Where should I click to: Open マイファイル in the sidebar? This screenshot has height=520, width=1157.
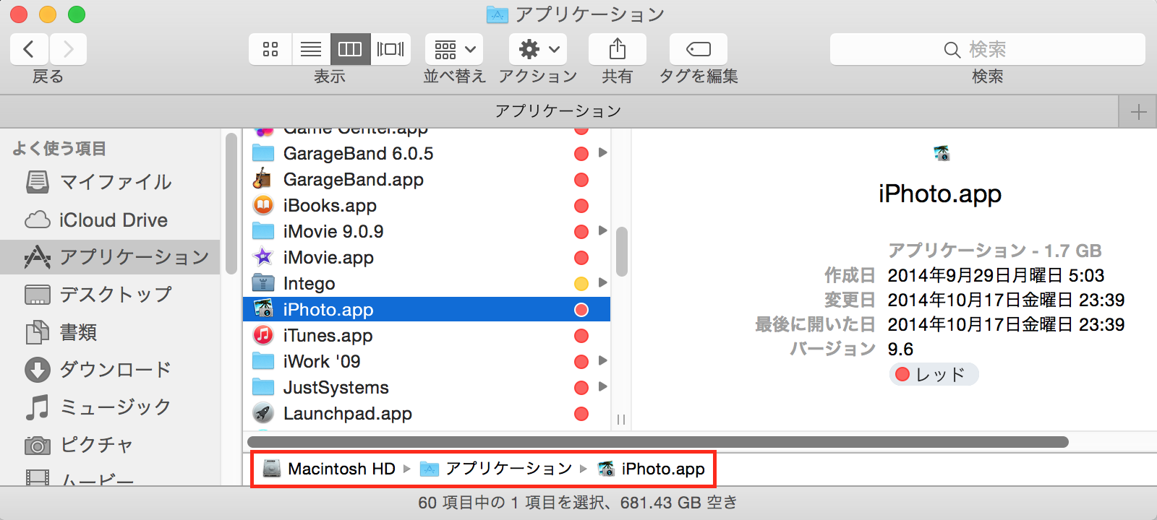click(x=110, y=182)
